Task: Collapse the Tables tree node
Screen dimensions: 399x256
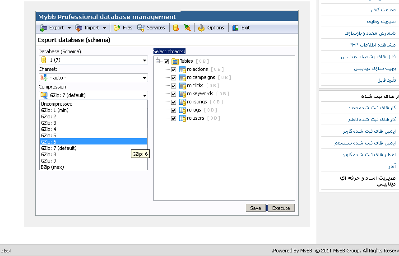Action: (158, 61)
